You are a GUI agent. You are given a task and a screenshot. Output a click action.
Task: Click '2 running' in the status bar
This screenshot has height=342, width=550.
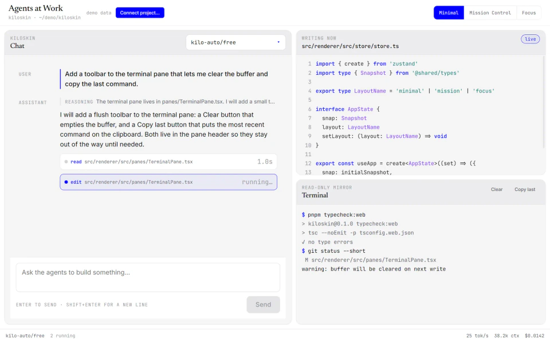pyautogui.click(x=62, y=336)
